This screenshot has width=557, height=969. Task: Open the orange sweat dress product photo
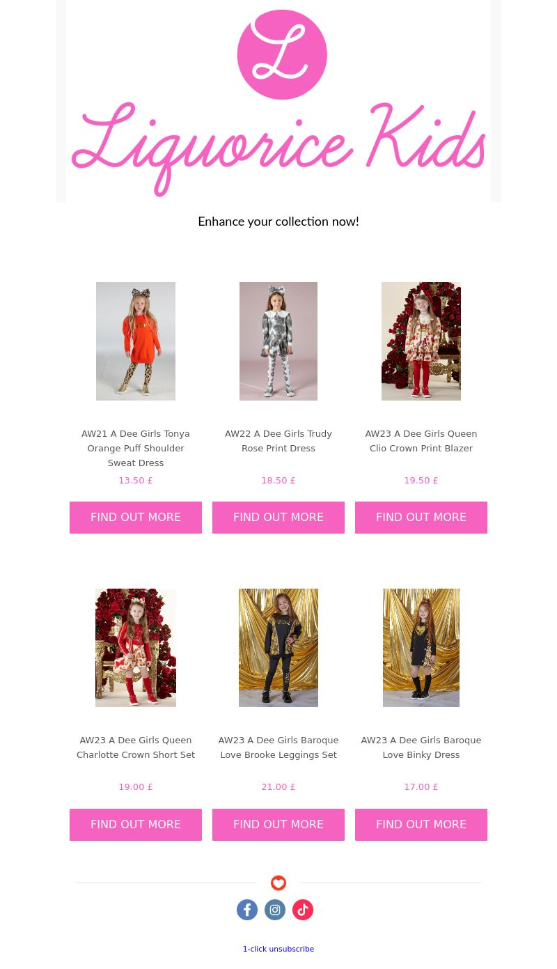(136, 341)
